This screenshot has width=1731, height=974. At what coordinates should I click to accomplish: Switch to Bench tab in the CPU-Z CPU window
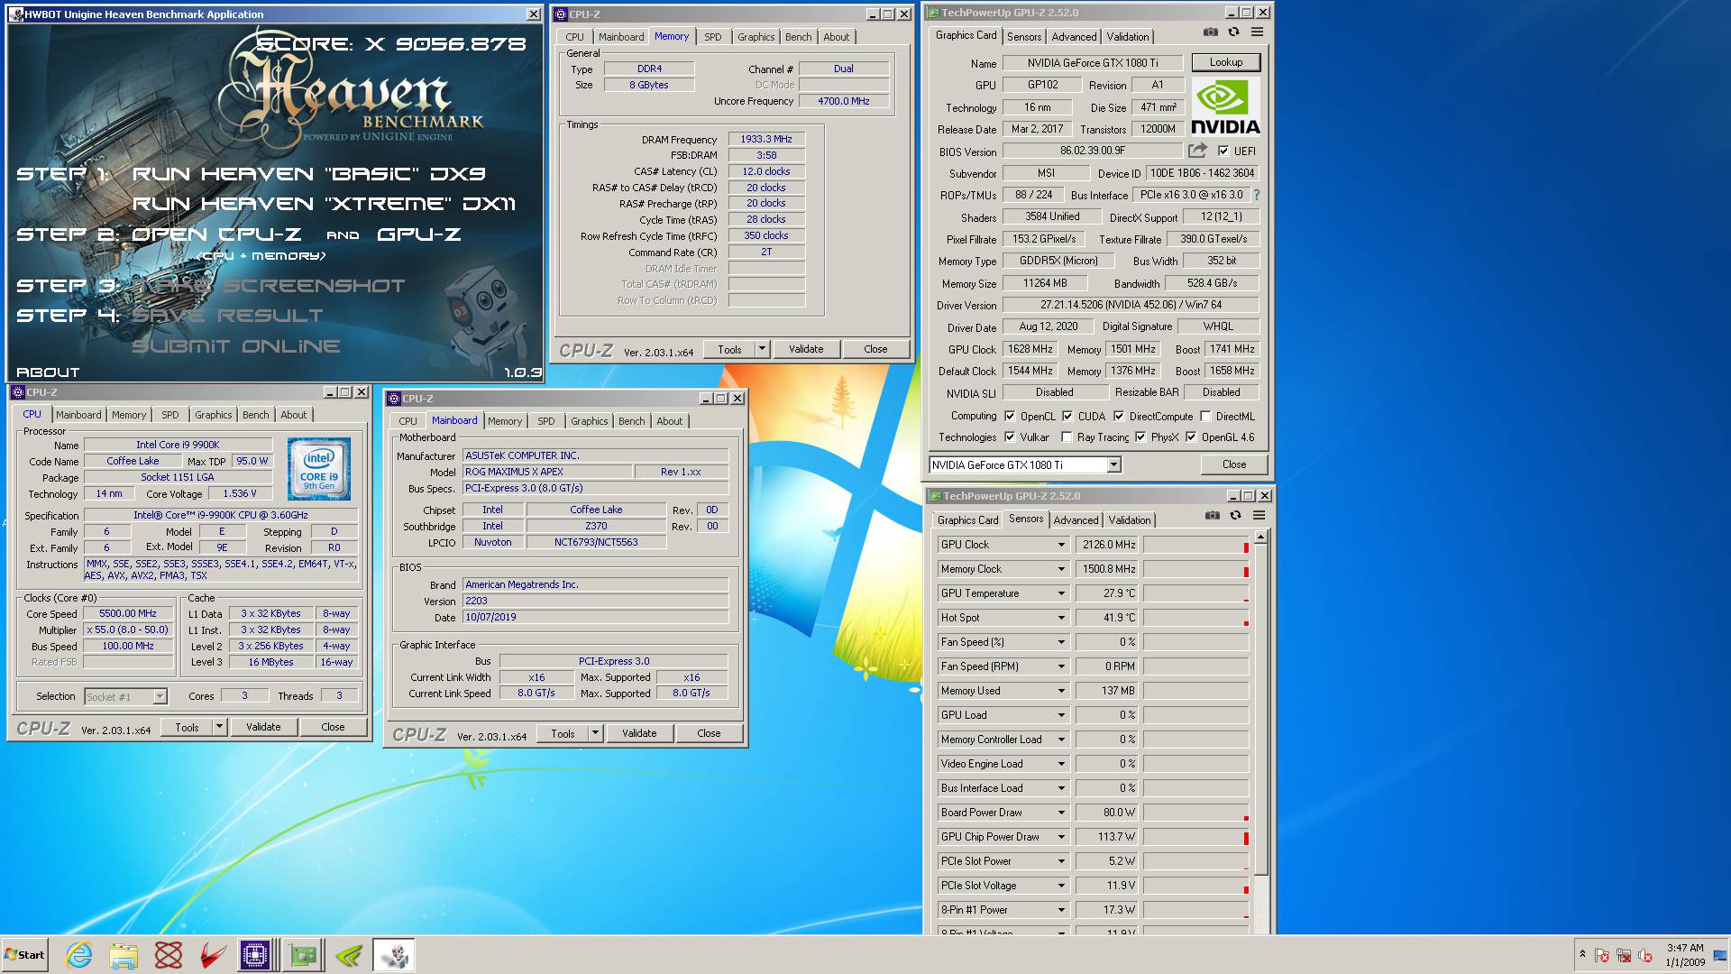click(255, 415)
